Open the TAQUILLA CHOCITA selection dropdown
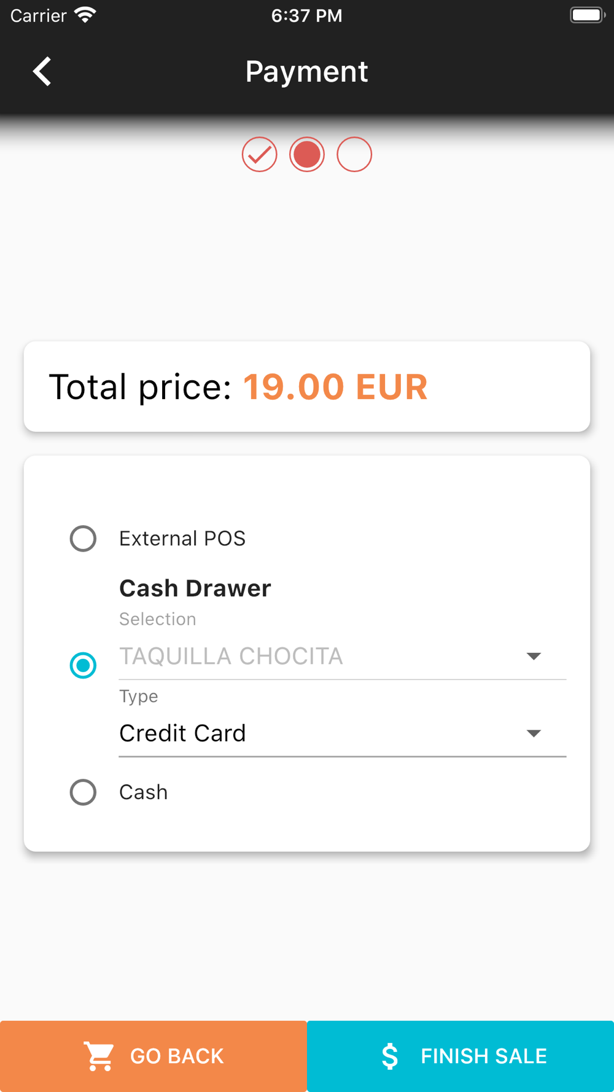Viewport: 614px width, 1092px height. coord(343,657)
